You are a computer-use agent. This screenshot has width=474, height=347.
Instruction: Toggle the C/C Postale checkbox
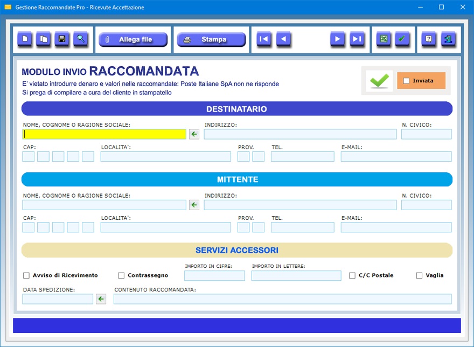(352, 275)
